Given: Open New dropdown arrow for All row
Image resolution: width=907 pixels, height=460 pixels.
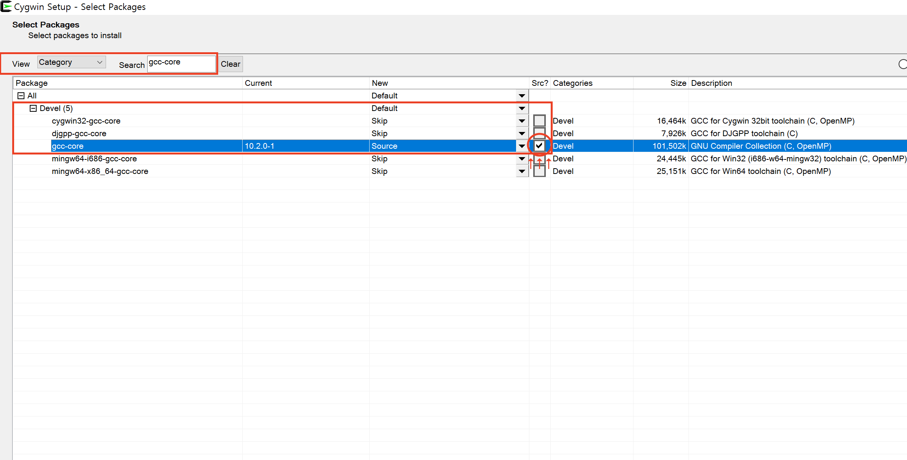Looking at the screenshot, I should click(522, 96).
